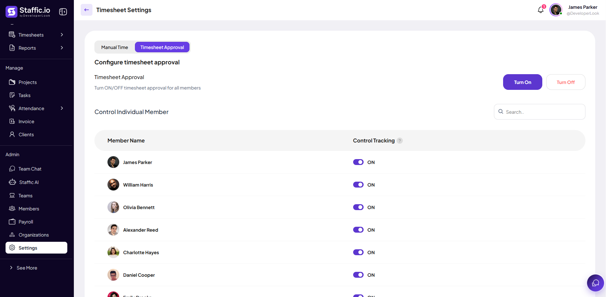The height and width of the screenshot is (297, 606).
Task: Toggle tracking for Daniel Cooper
Action: coord(358,275)
